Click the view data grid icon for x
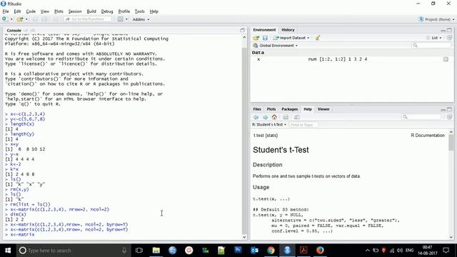 pyautogui.click(x=446, y=59)
